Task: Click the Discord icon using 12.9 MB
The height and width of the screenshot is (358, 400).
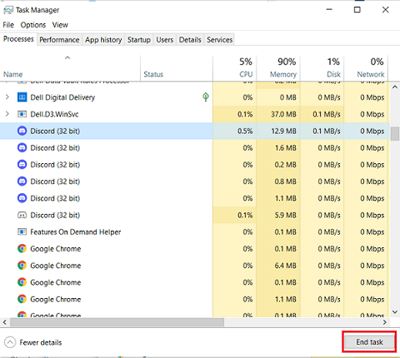Action: click(22, 131)
